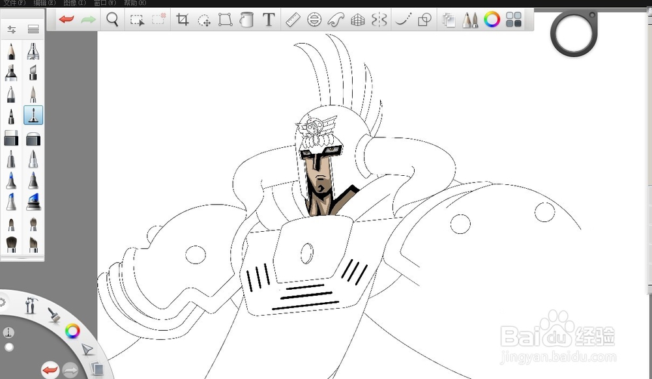Select the Ballpoint Pen brush

[11, 94]
